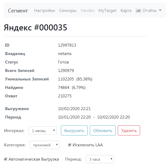
Task: Click the period start 10/01/2020 22:20
Action: (x=74, y=117)
